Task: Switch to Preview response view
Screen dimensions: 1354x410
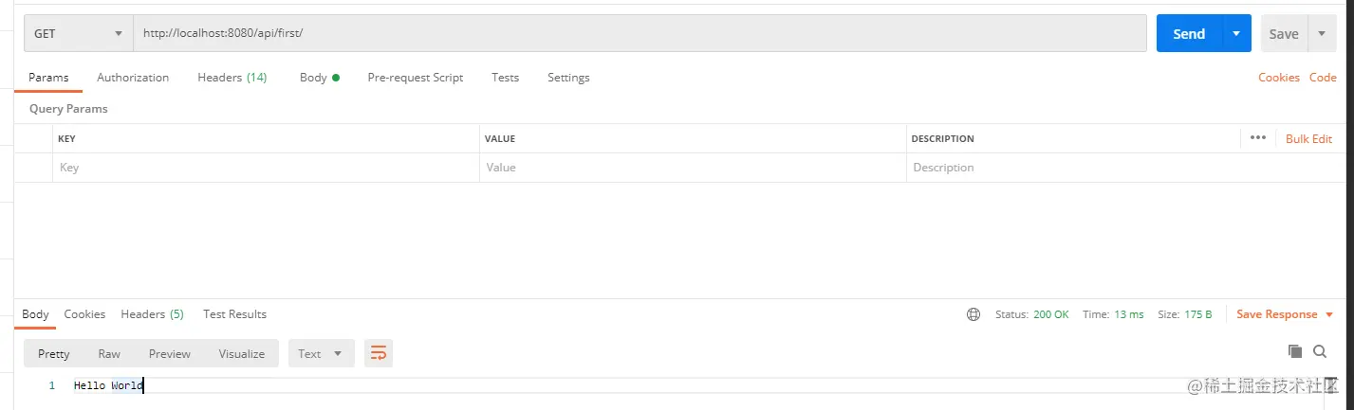Action: (170, 354)
